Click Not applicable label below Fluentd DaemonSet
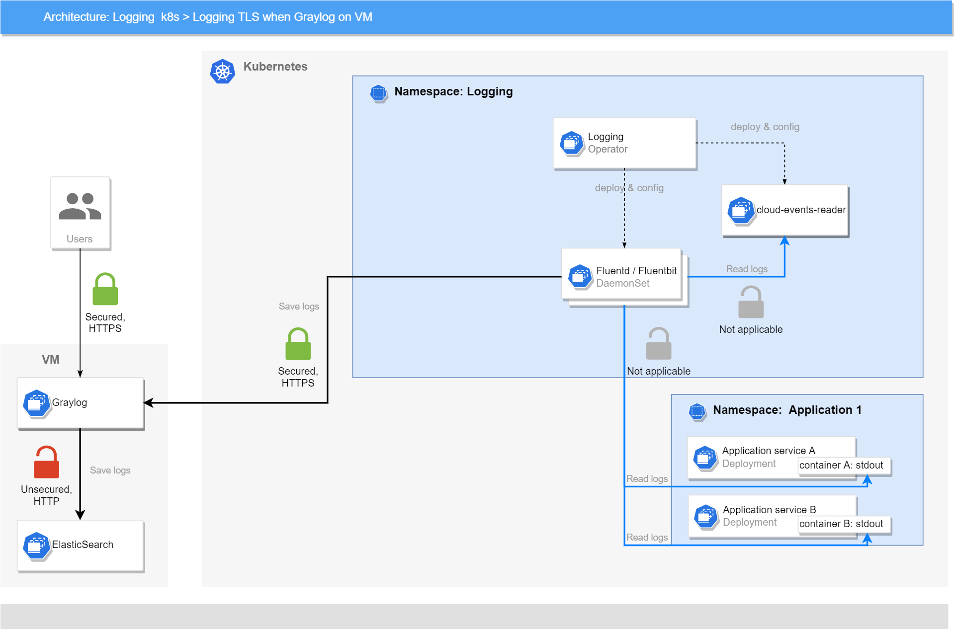Screen dimensions: 955x630 [x=659, y=371]
